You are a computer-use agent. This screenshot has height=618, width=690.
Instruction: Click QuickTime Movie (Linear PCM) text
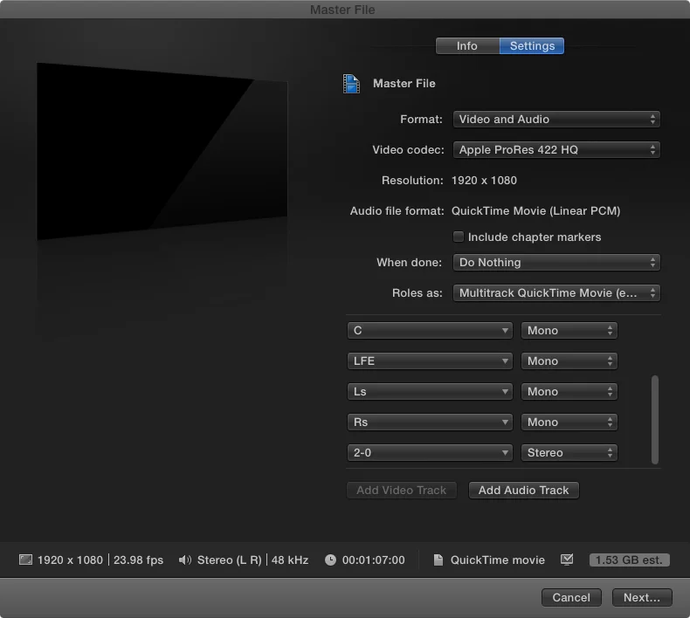535,210
